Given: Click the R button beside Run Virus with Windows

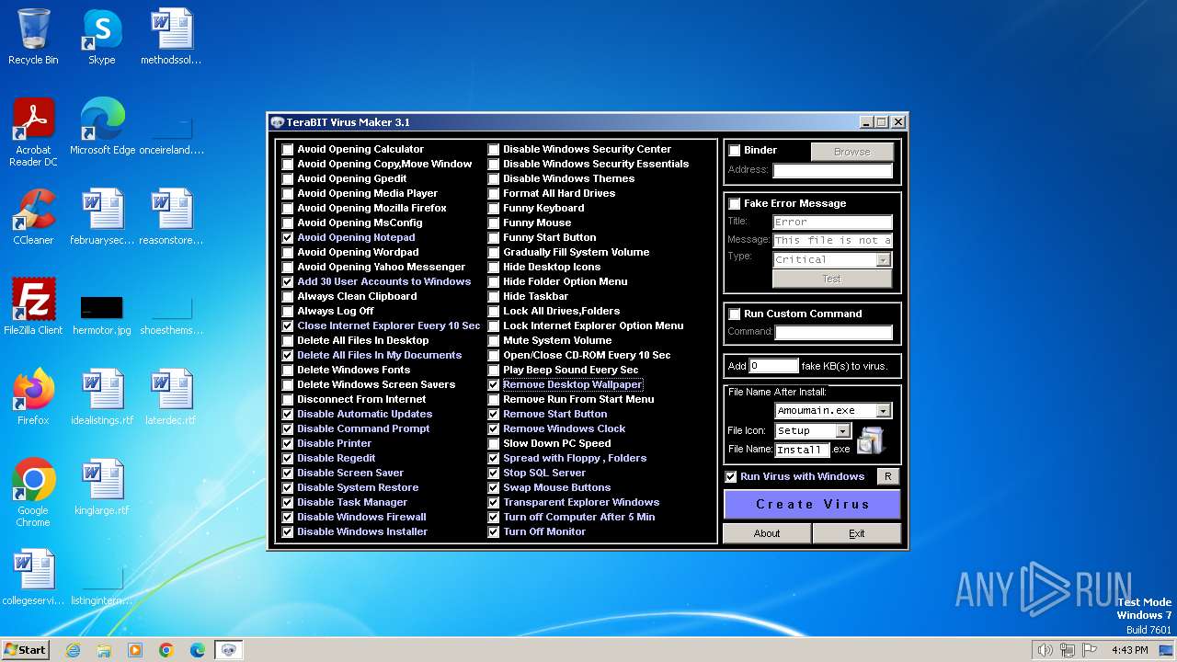Looking at the screenshot, I should point(887,476).
